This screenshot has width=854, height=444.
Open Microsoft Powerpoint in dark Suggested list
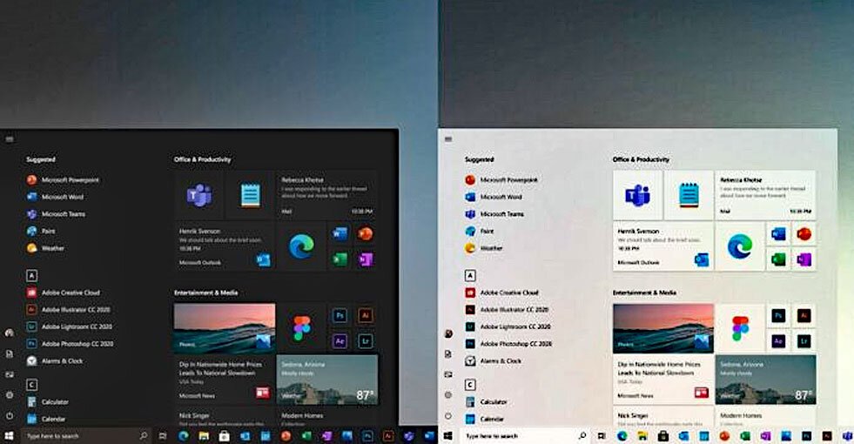(x=64, y=180)
